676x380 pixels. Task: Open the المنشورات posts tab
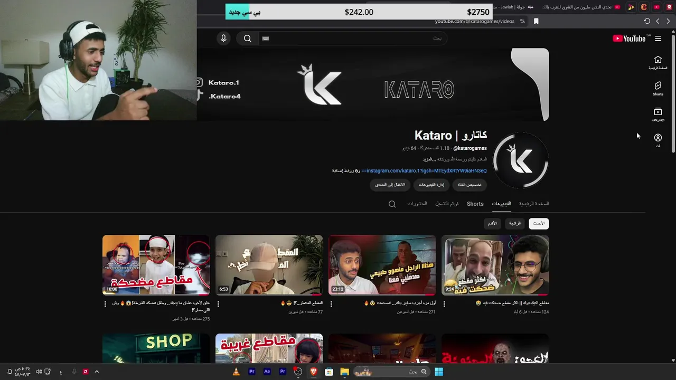417,204
